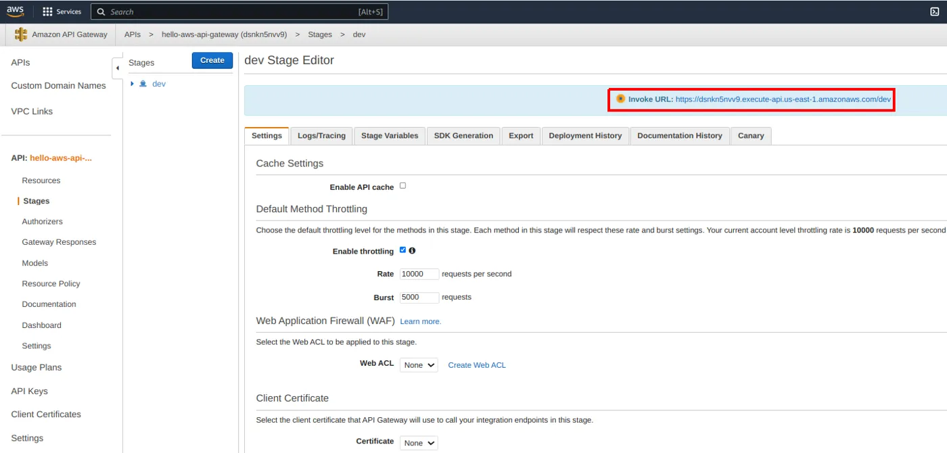Click the Invoke URL bullet icon
Viewport: 947px width, 453px height.
pos(620,99)
